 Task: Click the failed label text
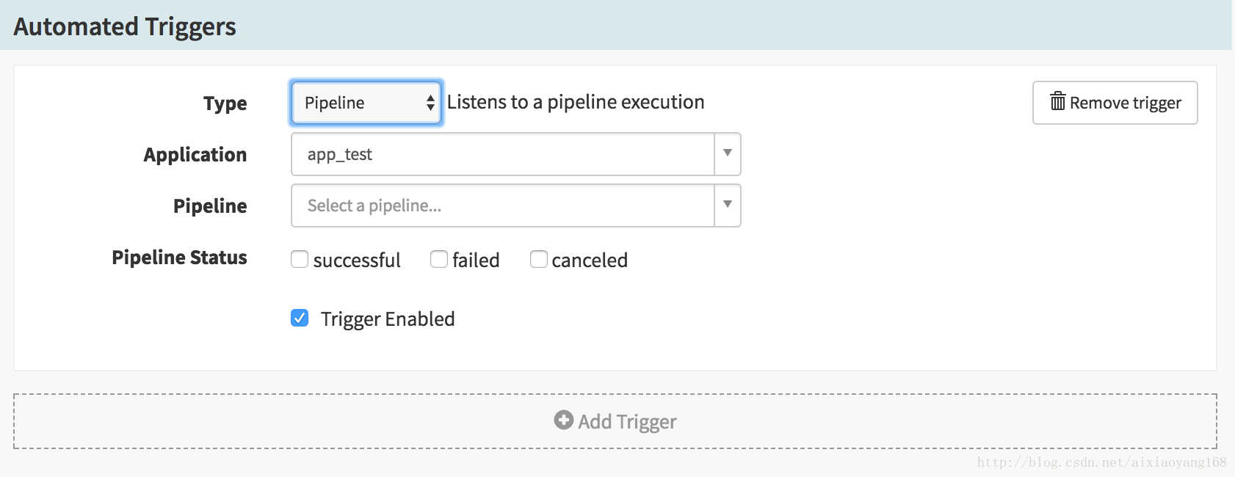click(x=476, y=261)
